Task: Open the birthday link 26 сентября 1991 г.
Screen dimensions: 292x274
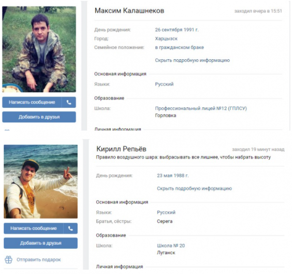Action: 177,30
